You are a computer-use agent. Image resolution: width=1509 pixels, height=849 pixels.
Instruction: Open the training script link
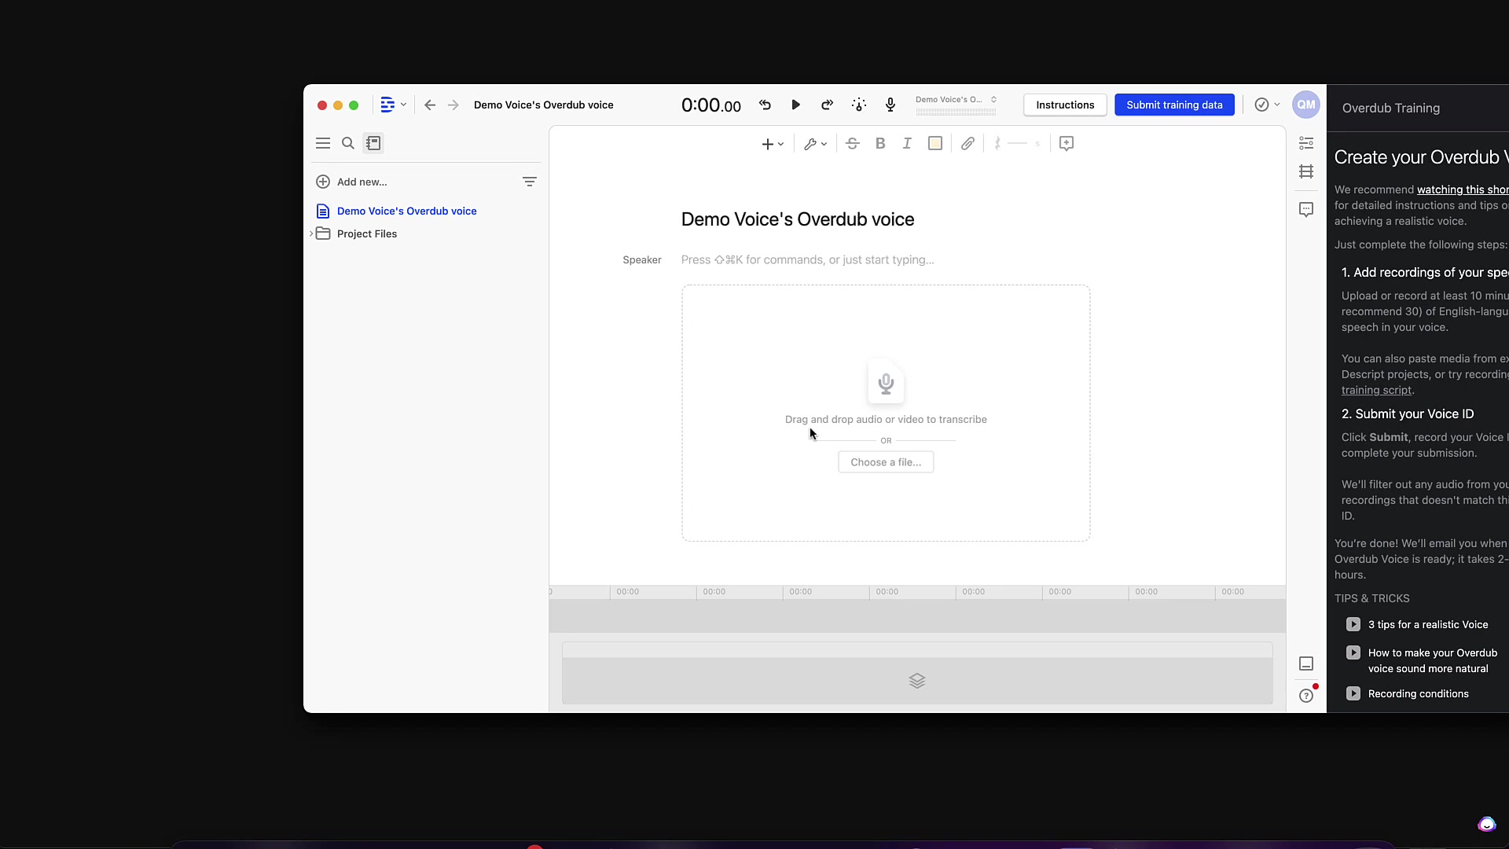point(1376,390)
